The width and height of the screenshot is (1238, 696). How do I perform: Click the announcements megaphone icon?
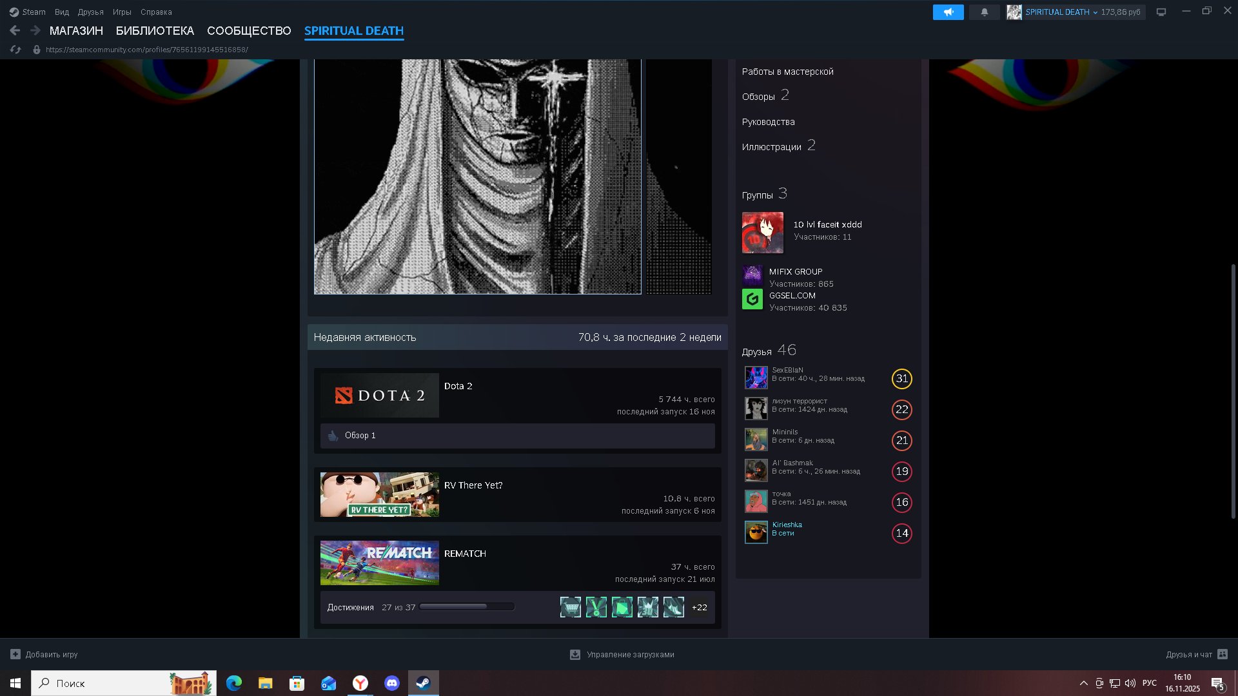pyautogui.click(x=948, y=12)
